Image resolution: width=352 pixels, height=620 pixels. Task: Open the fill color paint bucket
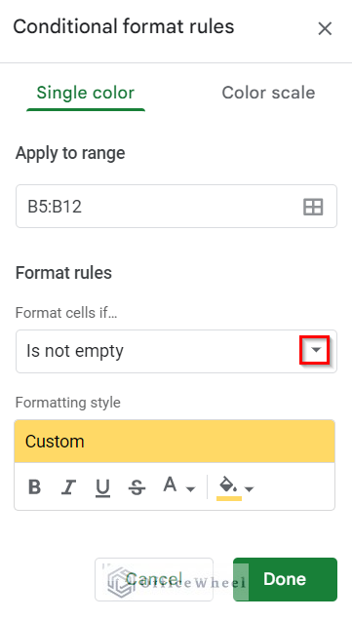(x=228, y=488)
